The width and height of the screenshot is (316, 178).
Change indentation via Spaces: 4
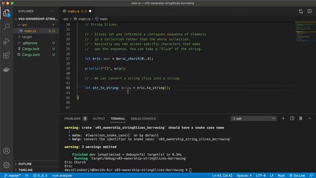(244, 176)
